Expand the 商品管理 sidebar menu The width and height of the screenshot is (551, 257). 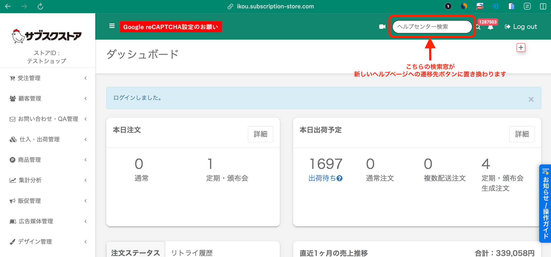[48, 160]
